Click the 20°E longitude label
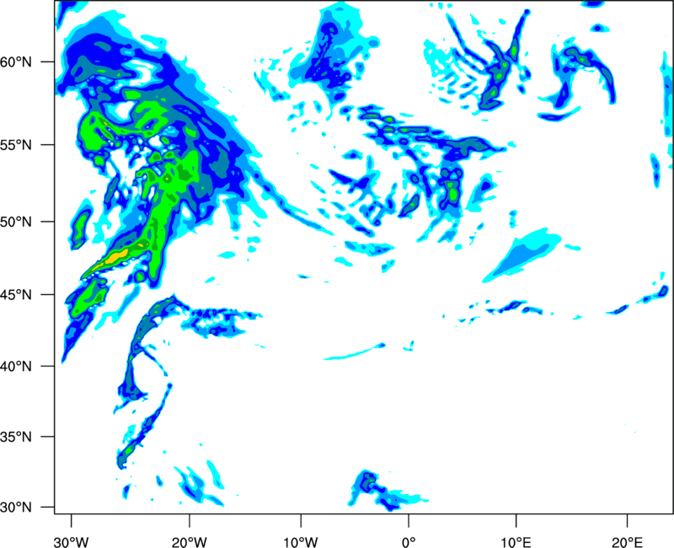 click(627, 542)
